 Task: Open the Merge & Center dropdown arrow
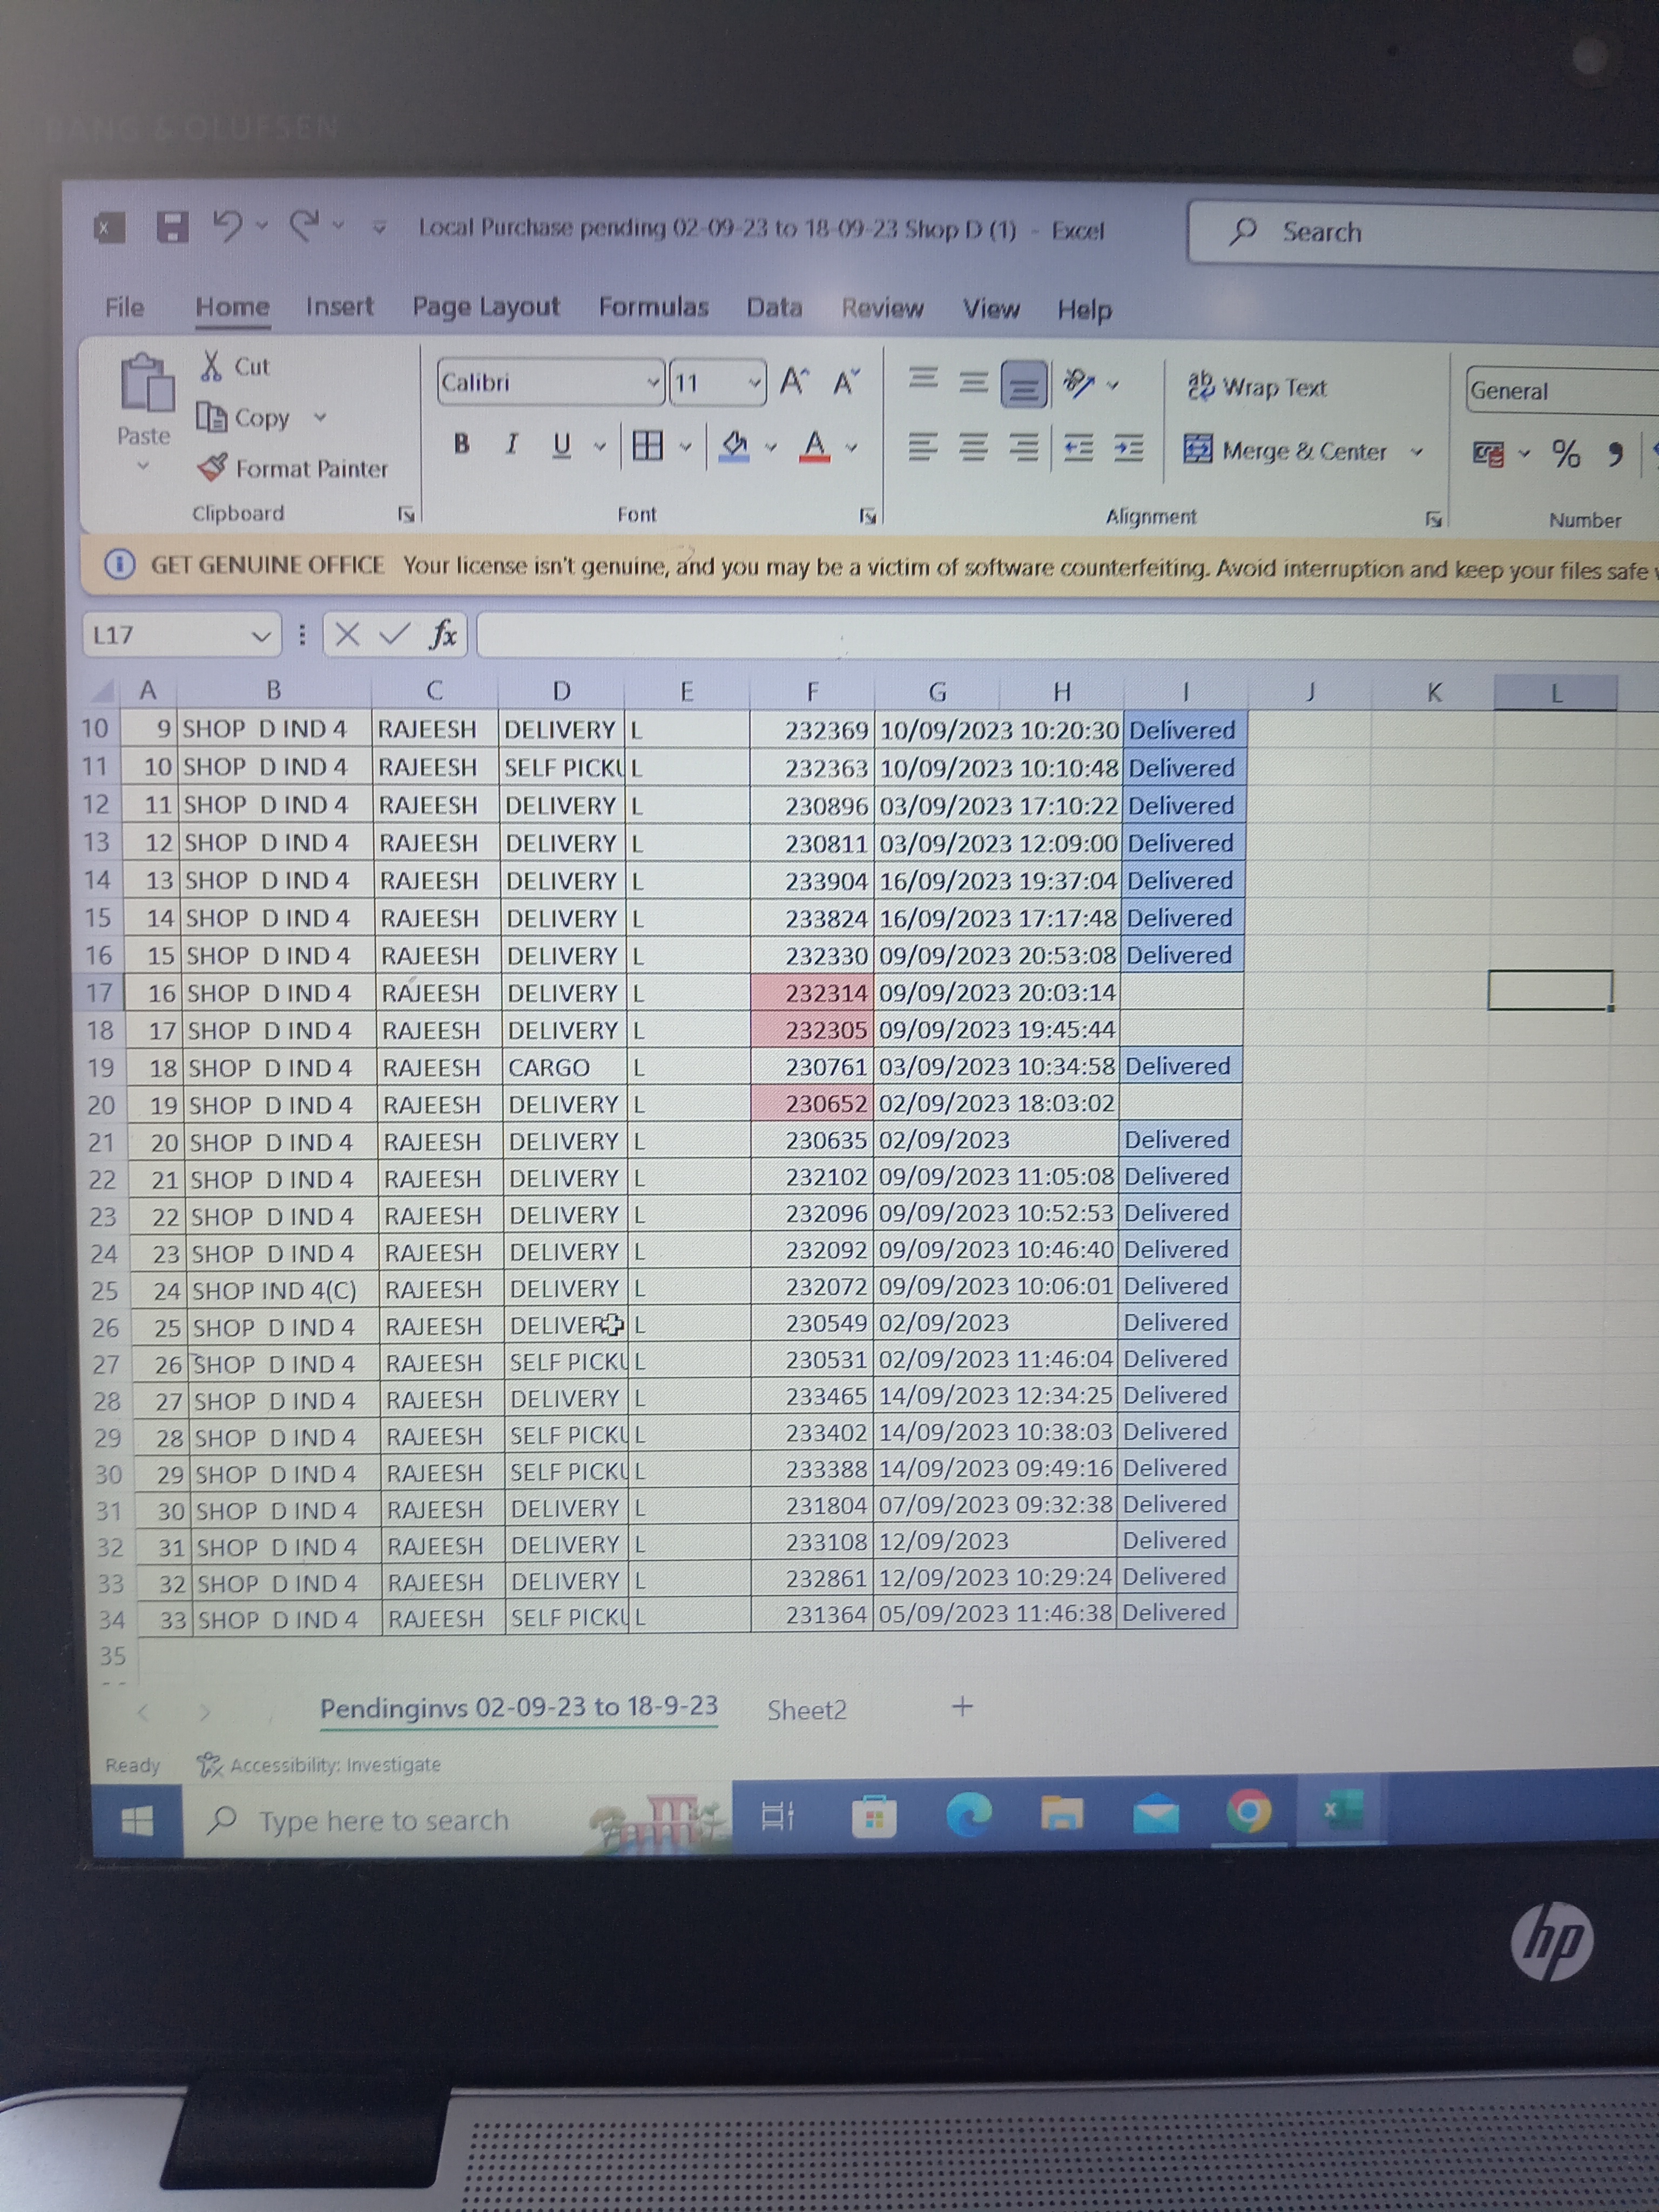[1416, 452]
